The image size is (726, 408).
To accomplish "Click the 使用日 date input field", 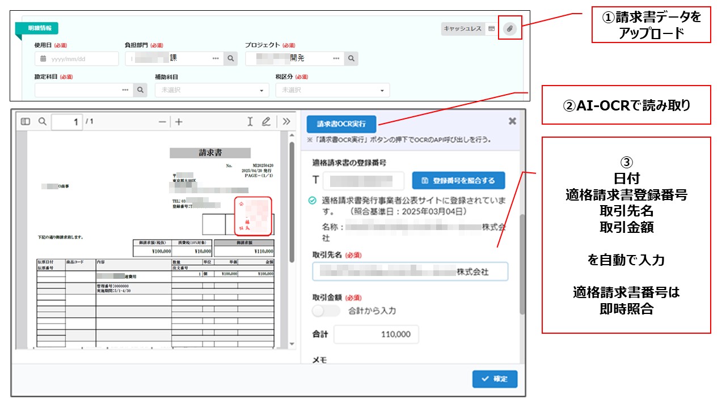I will (x=77, y=58).
